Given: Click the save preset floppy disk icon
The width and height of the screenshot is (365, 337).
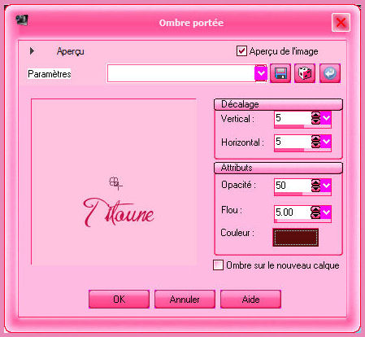Looking at the screenshot, I should 280,73.
